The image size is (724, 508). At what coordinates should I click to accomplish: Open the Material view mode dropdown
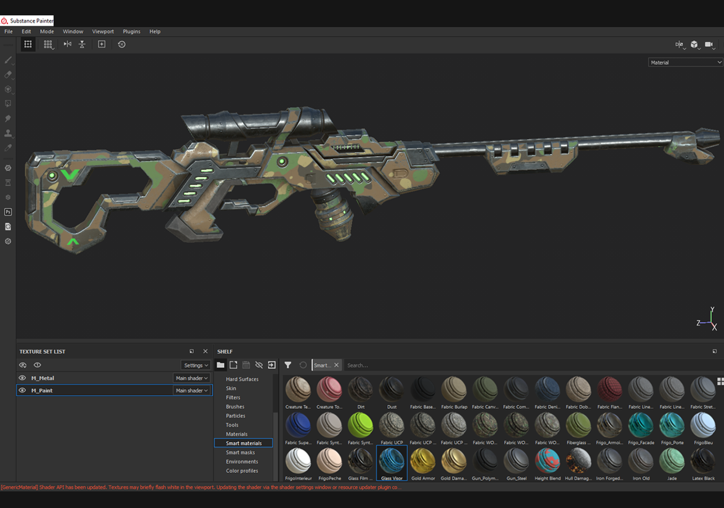coord(685,62)
